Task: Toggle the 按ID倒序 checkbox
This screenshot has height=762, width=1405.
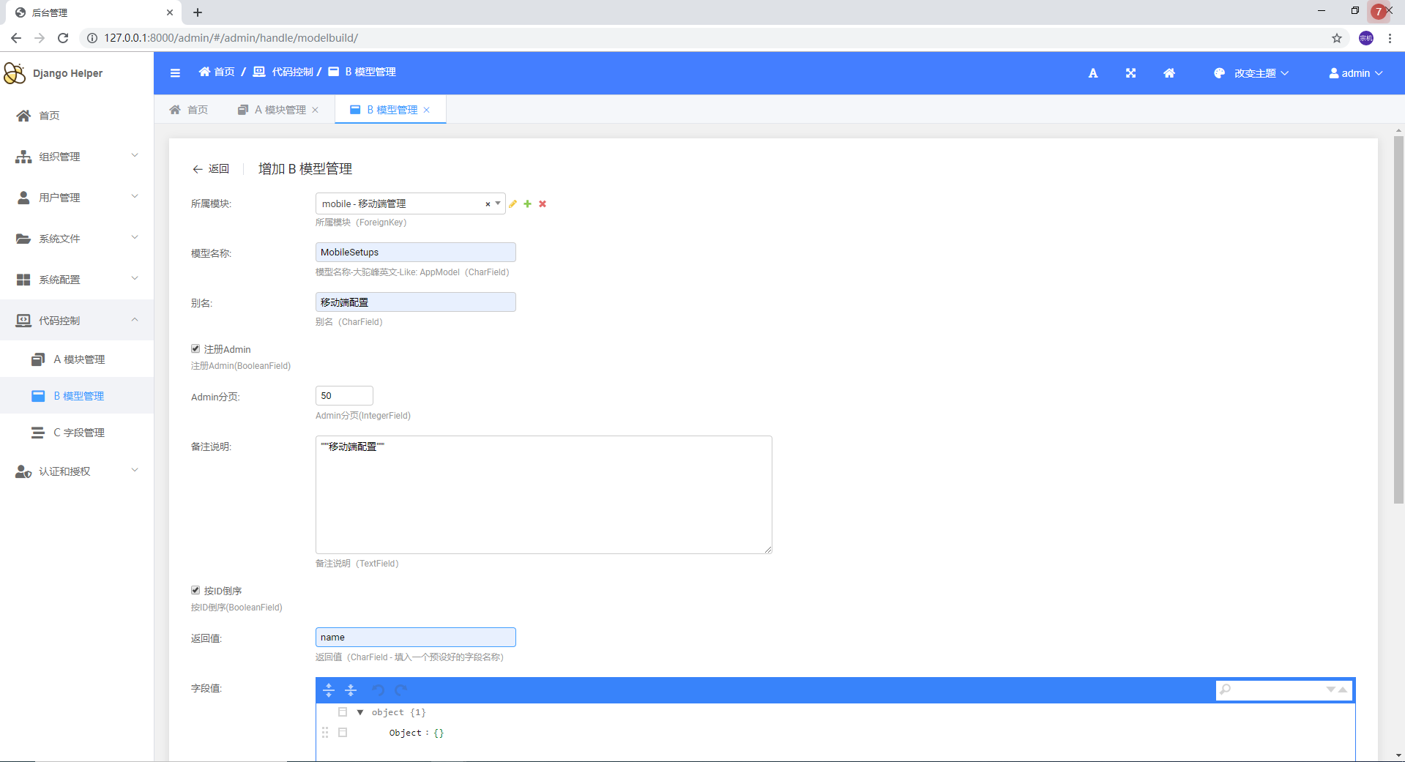Action: tap(195, 590)
